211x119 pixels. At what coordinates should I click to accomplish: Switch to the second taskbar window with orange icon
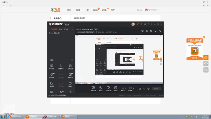click(33, 117)
